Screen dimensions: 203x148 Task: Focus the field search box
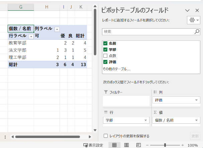tap(148, 32)
